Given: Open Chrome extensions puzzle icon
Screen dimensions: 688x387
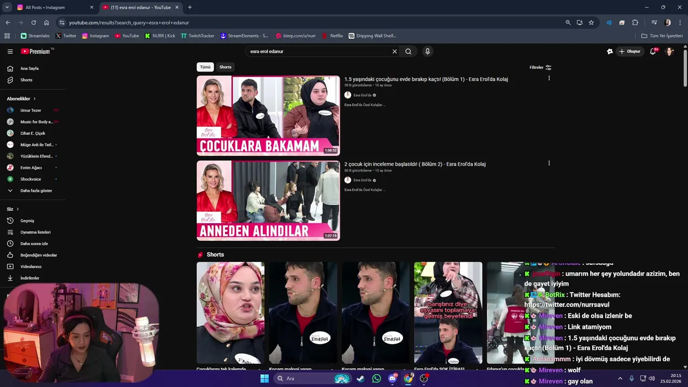Looking at the screenshot, I should tap(635, 23).
